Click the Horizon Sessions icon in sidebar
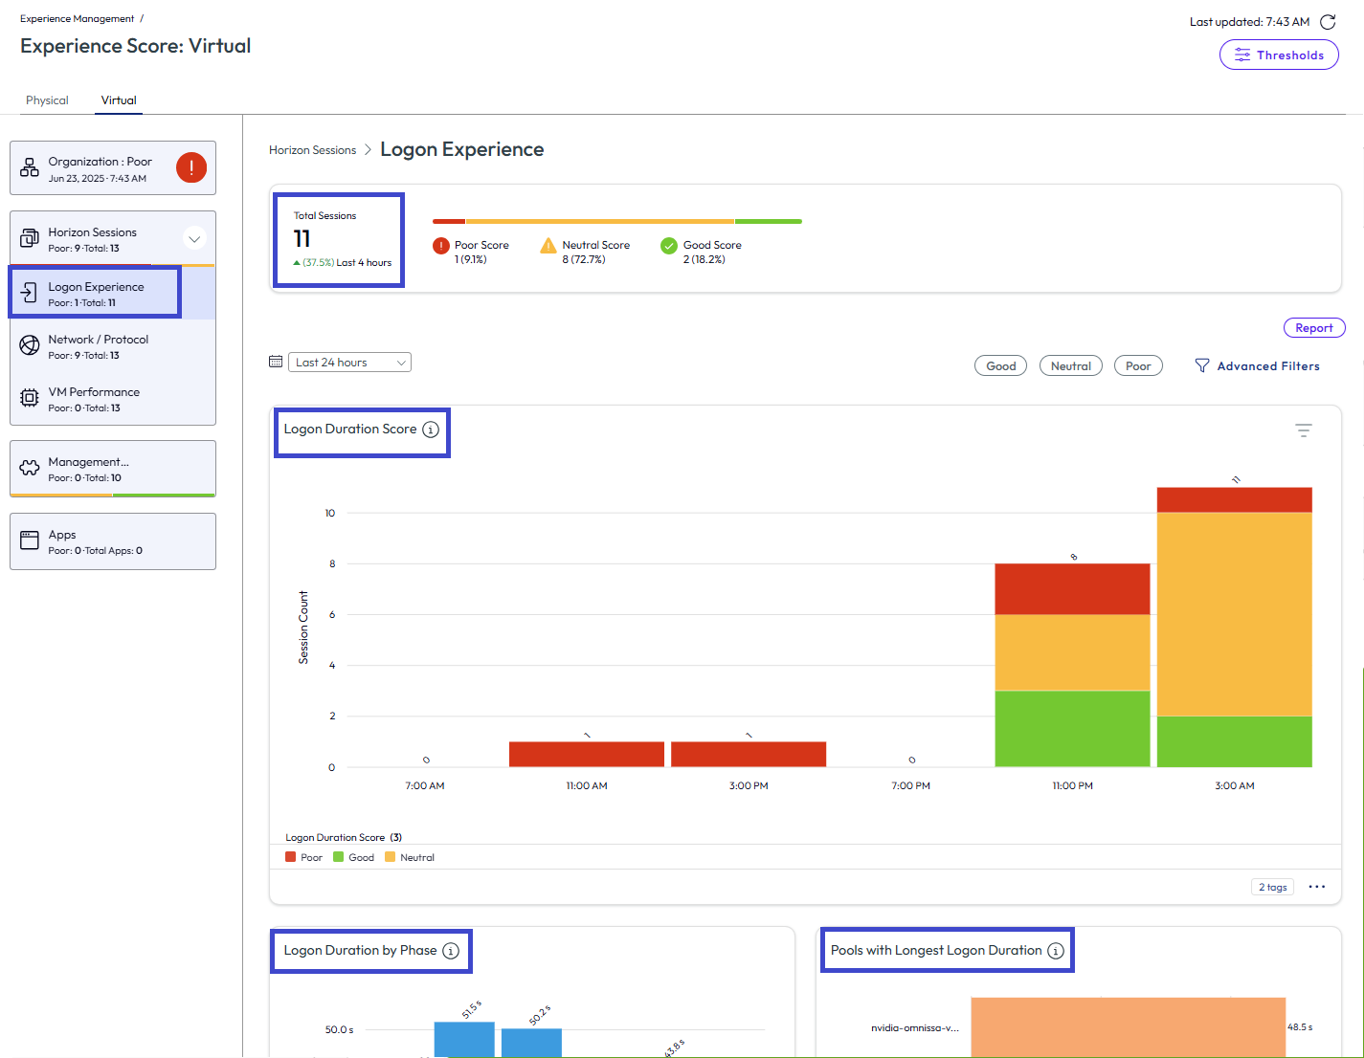The image size is (1364, 1058). pos(30,237)
